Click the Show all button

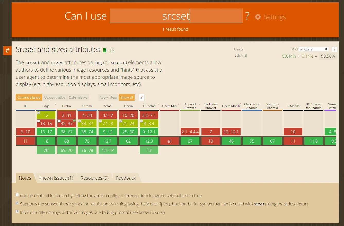(127, 97)
